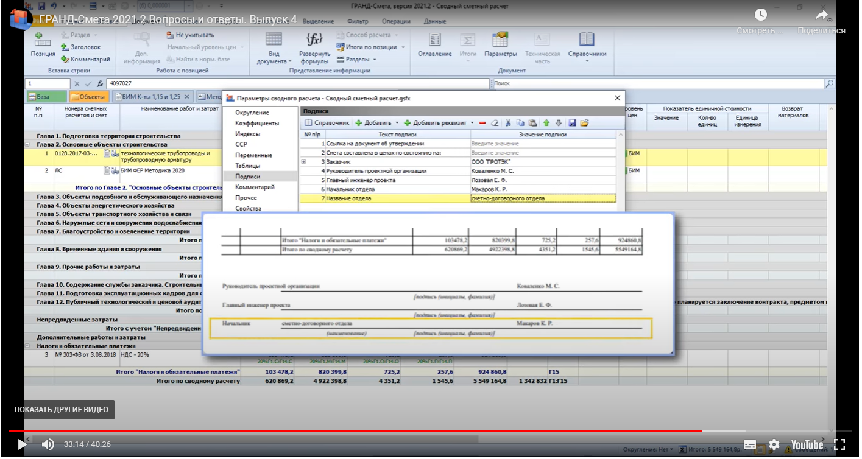Toggle subtitles in the video player
The image size is (862, 459).
[750, 444]
